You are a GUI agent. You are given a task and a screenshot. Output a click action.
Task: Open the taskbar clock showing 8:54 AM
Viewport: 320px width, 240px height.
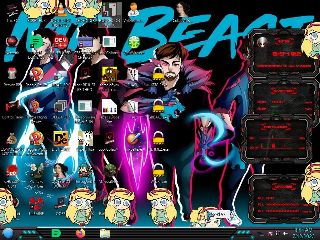click(303, 233)
